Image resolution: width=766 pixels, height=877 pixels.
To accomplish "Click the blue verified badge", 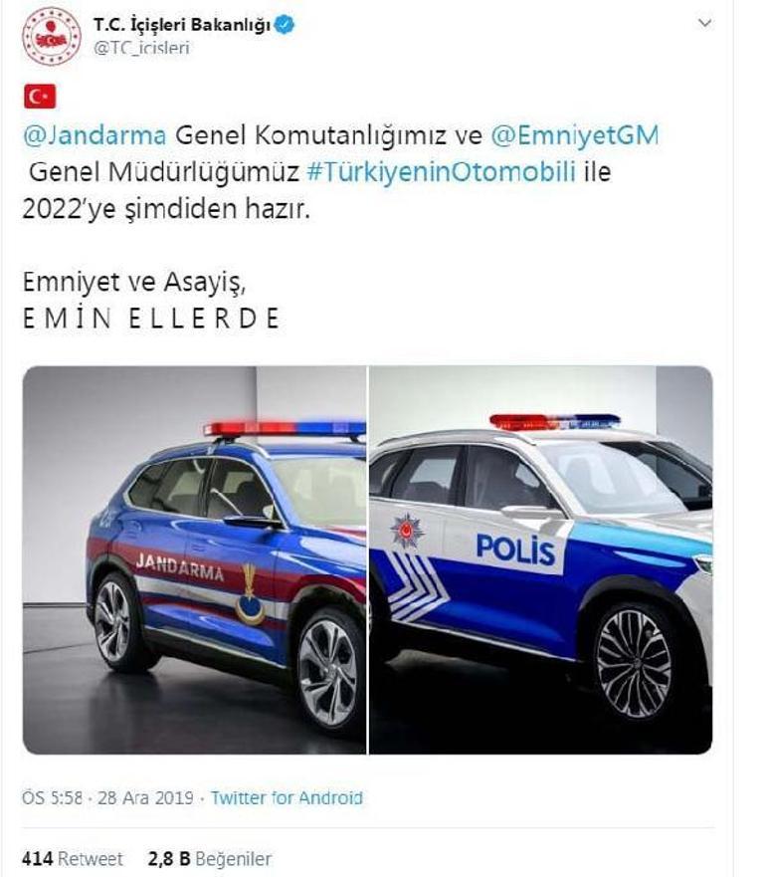I will tap(285, 25).
